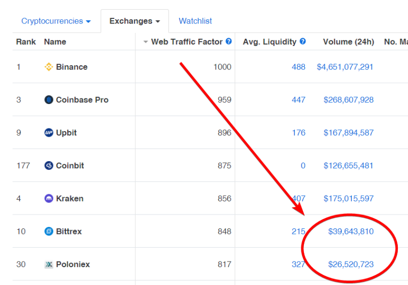Image resolution: width=408 pixels, height=285 pixels.
Task: Click Kraken volume $175,015,597
Action: 348,199
